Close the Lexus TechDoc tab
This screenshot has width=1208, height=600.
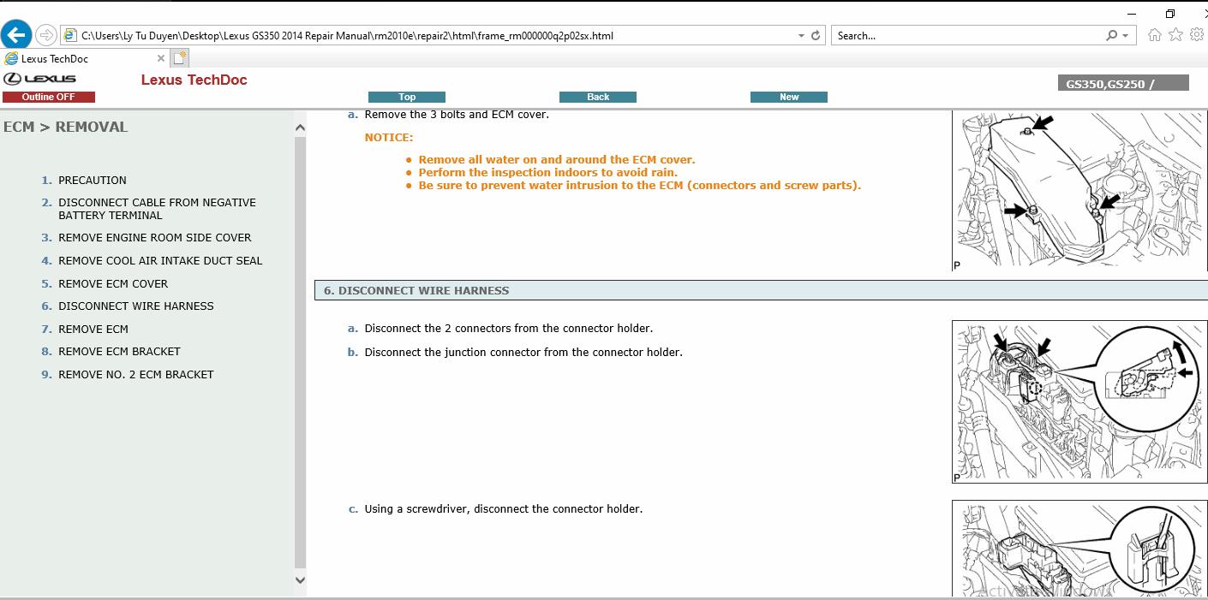pyautogui.click(x=161, y=59)
